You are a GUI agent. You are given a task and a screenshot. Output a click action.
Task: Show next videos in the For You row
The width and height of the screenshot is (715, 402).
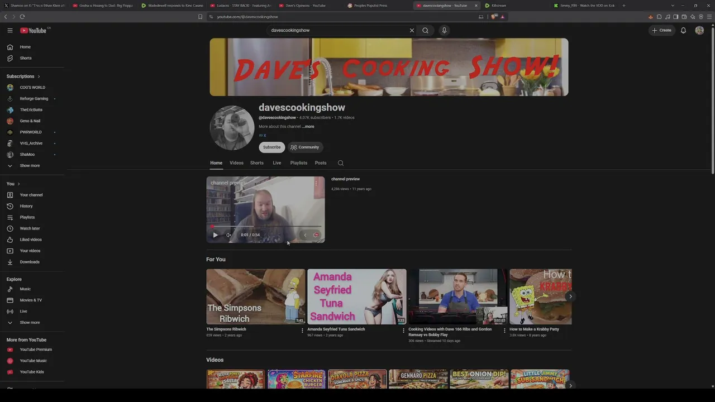(x=570, y=296)
